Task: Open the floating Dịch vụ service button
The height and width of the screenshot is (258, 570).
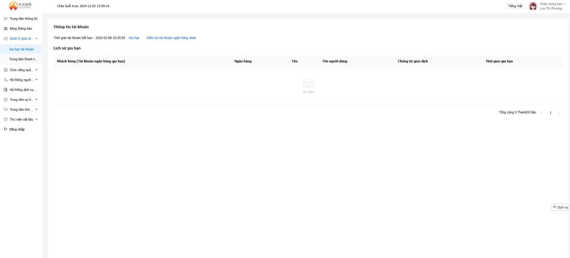Action: [x=560, y=207]
